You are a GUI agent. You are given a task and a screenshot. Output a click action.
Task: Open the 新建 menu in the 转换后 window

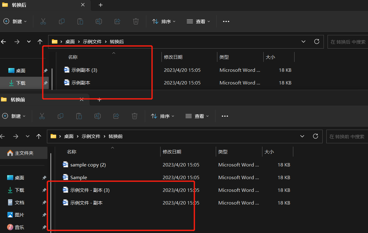coord(15,21)
